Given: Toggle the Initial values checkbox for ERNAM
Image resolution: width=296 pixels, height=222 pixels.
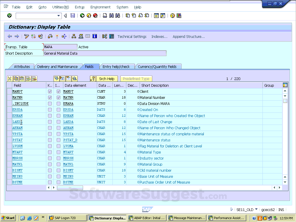Looking at the screenshot, I should (58, 116).
